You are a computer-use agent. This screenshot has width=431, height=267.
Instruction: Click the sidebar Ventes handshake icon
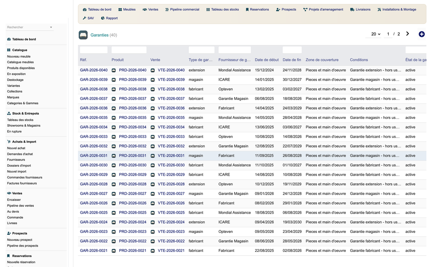(9, 193)
